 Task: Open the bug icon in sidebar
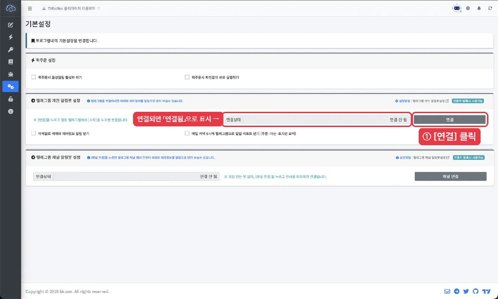coord(11,74)
